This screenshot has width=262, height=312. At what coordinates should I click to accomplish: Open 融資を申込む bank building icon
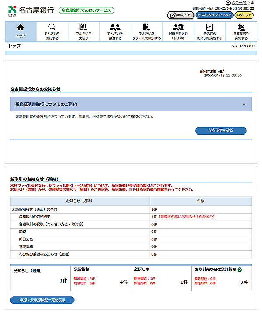point(178,27)
